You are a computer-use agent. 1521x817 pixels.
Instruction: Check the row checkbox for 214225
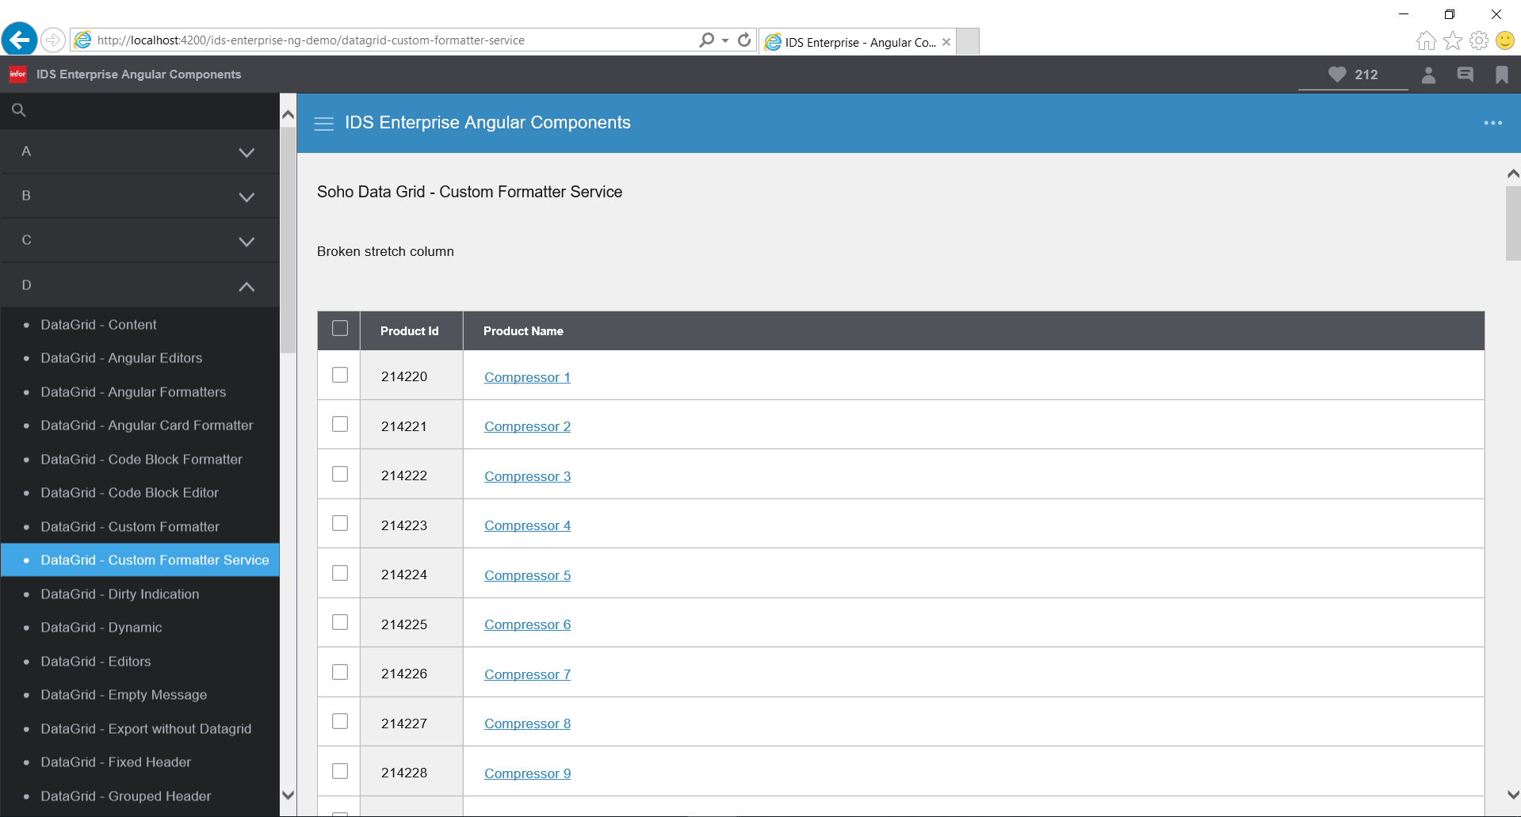pyautogui.click(x=340, y=622)
